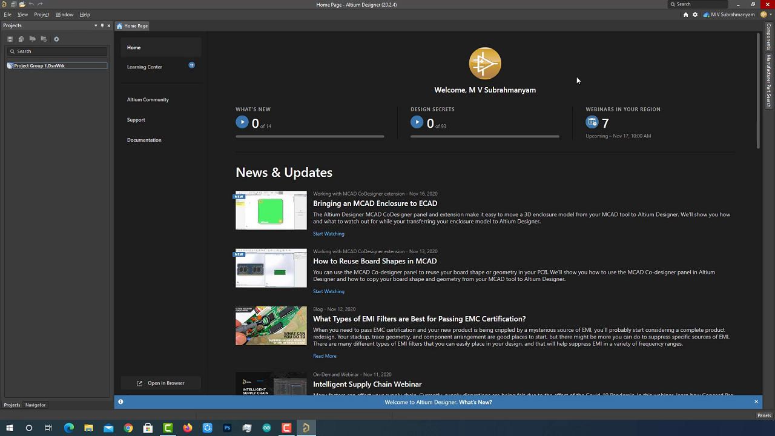Open the Window menu
775x436 pixels.
pyautogui.click(x=64, y=15)
